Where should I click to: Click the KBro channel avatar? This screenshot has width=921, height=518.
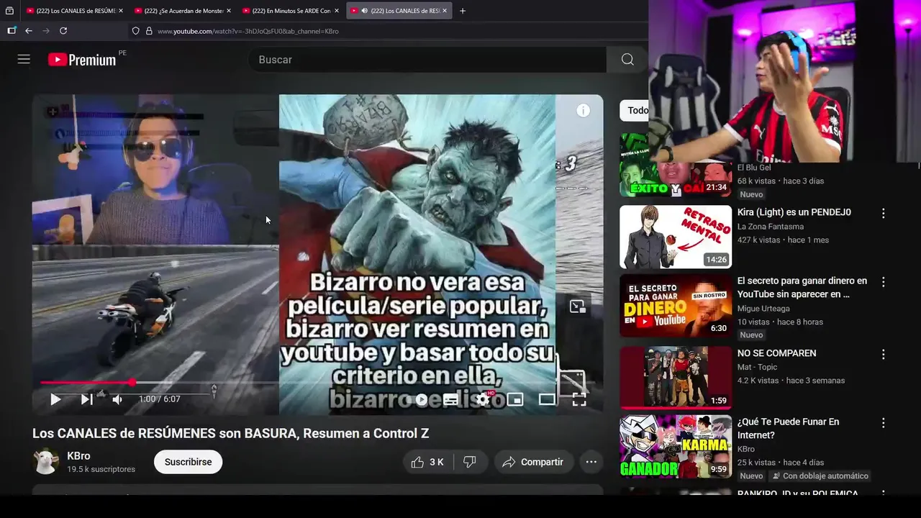click(46, 462)
